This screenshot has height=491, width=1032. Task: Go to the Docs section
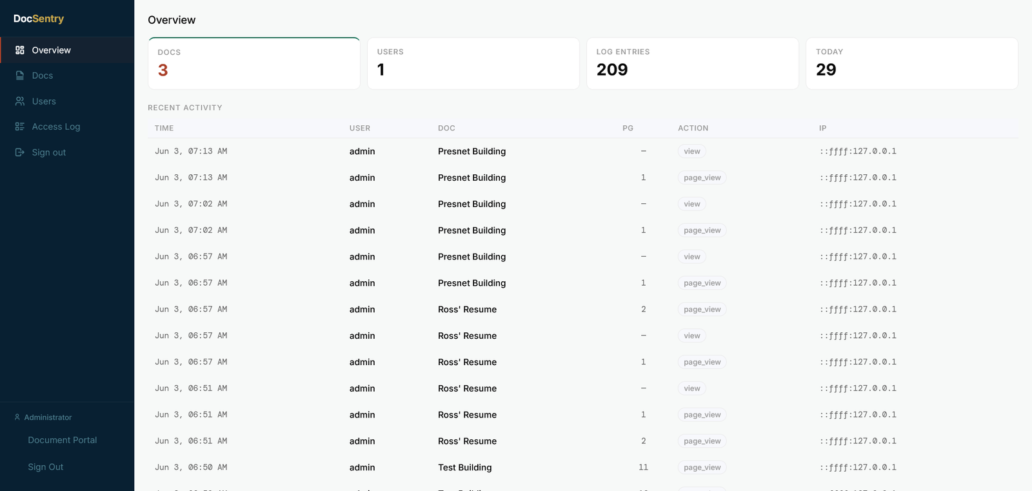pyautogui.click(x=67, y=75)
